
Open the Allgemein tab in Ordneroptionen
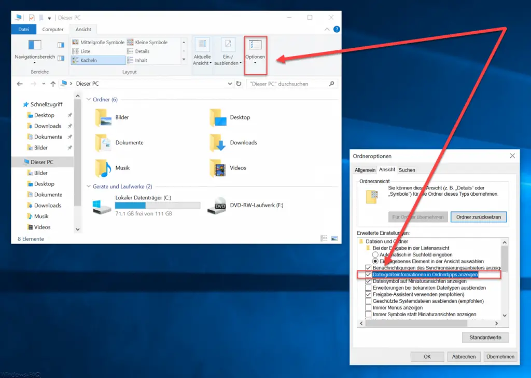pyautogui.click(x=365, y=169)
